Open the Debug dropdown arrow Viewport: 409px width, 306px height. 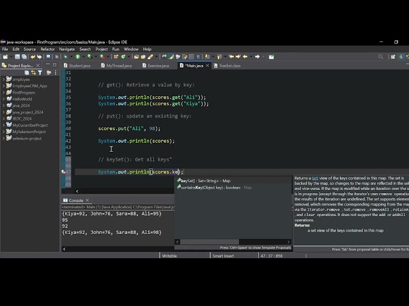click(71, 57)
